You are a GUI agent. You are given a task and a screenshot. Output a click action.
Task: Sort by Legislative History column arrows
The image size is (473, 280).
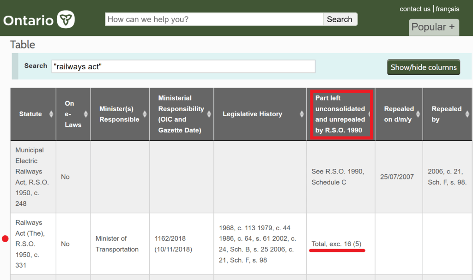coord(301,114)
